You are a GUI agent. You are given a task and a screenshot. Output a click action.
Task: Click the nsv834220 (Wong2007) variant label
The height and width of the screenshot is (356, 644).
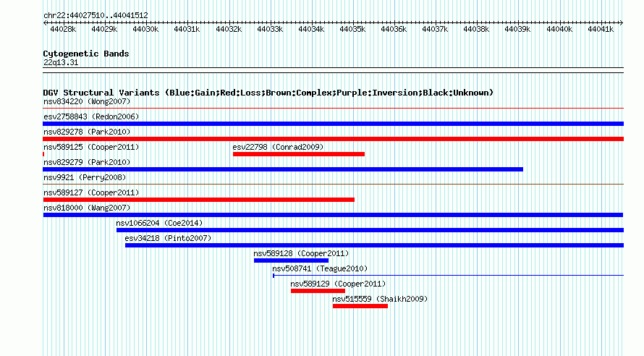coord(87,101)
